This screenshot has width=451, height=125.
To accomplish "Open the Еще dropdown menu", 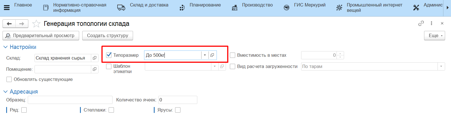I will pos(434,36).
